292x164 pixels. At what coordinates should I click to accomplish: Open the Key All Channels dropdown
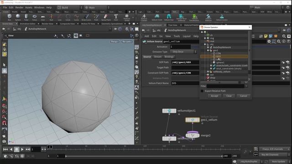[x=275, y=154]
